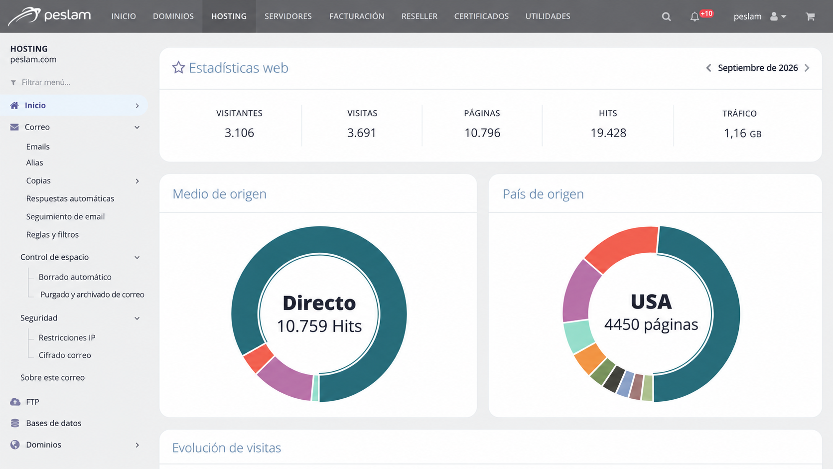This screenshot has width=833, height=469.
Task: Open the SERVIDORES top menu
Action: [288, 16]
